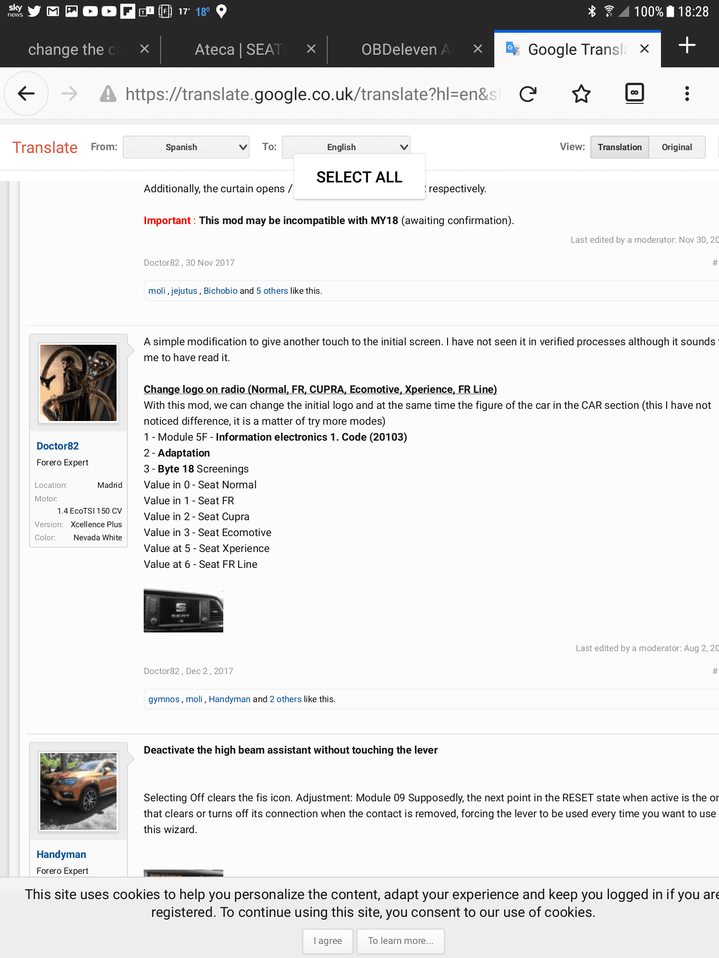
Task: Open the Spanish source language dropdown
Action: click(186, 147)
